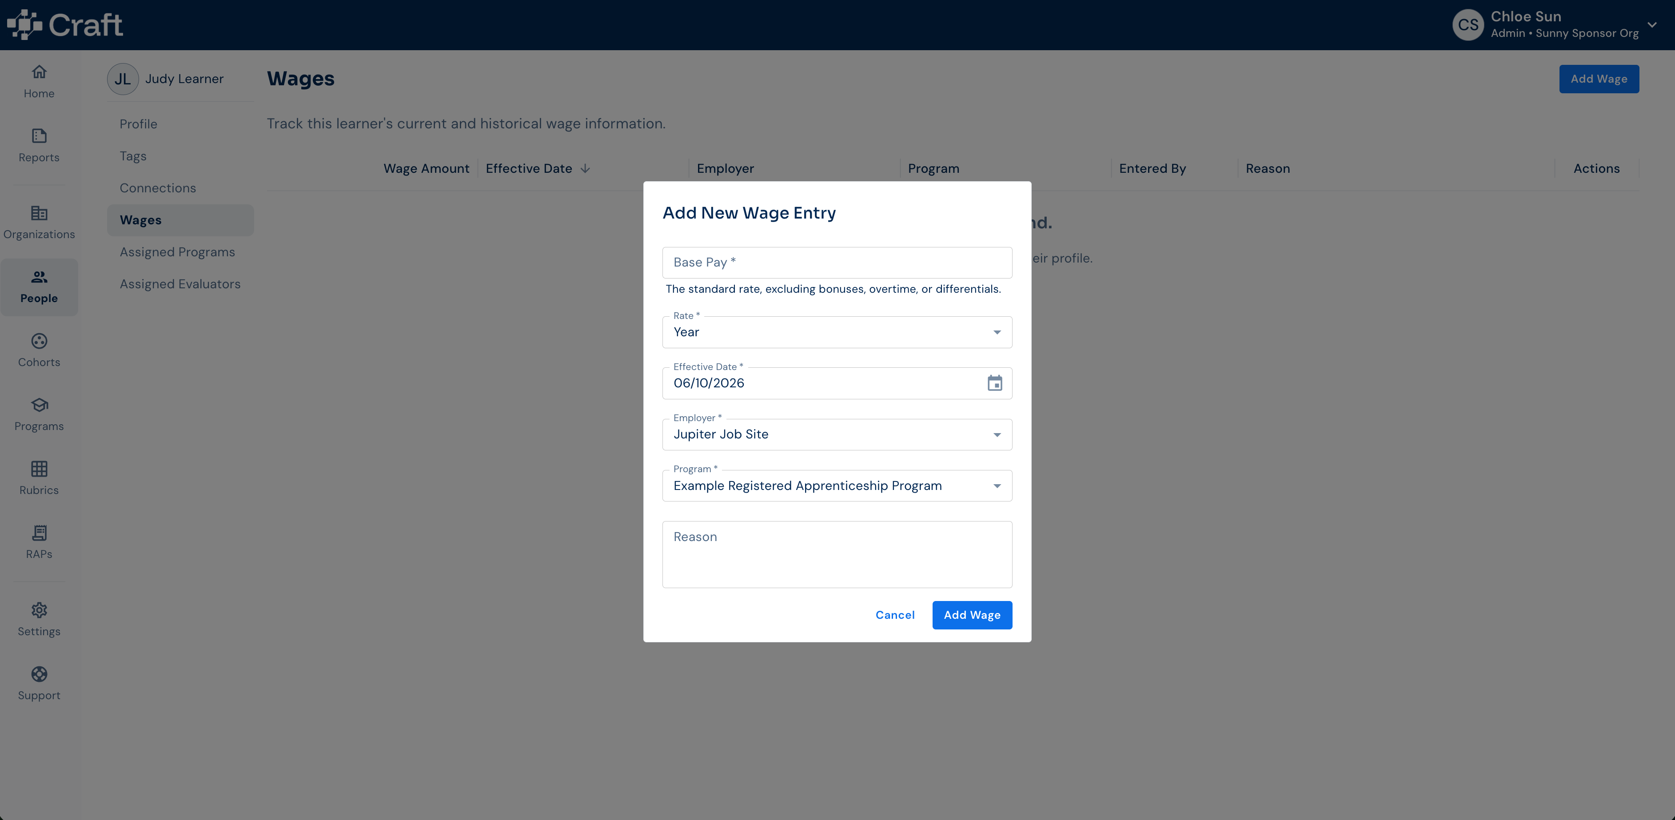Open the calendar picker icon
The width and height of the screenshot is (1675, 820).
click(x=995, y=383)
